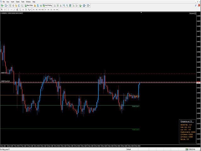Open the Window menu
The height and width of the screenshot is (151, 201).
coord(28,2)
